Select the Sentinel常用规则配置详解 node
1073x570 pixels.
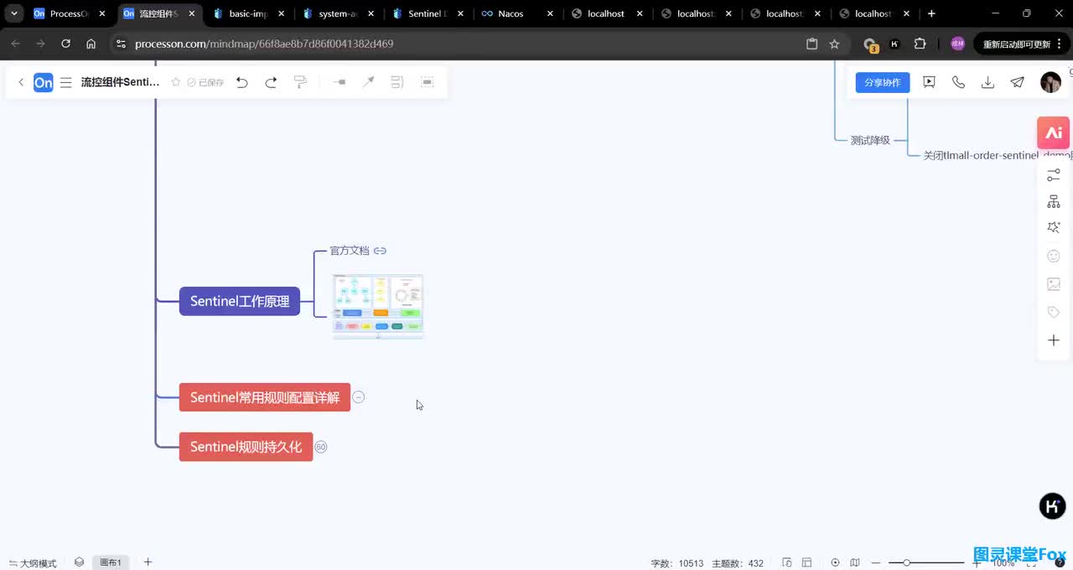pos(265,397)
